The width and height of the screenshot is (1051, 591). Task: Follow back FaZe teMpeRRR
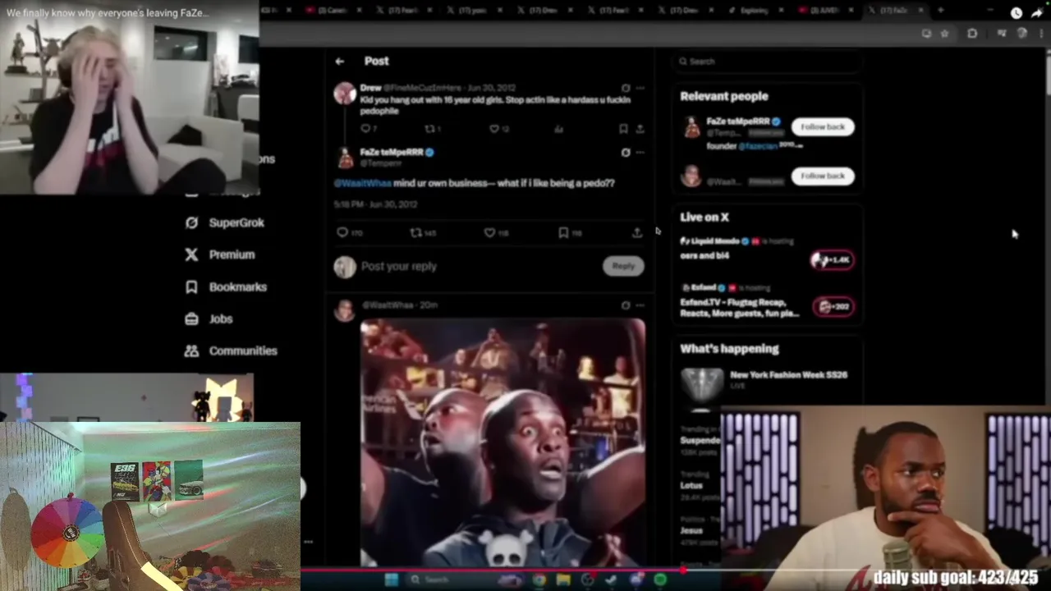823,126
